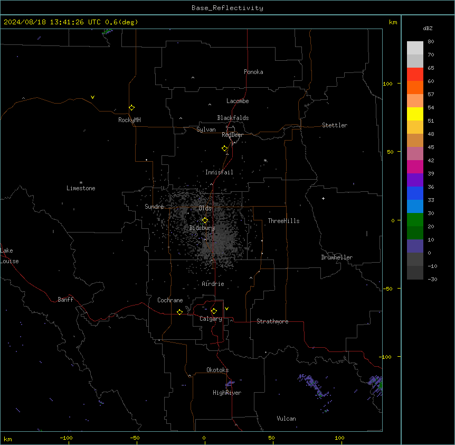The width and height of the screenshot is (455, 445).
Task: Click the Cochrane label
Action: pos(170,300)
